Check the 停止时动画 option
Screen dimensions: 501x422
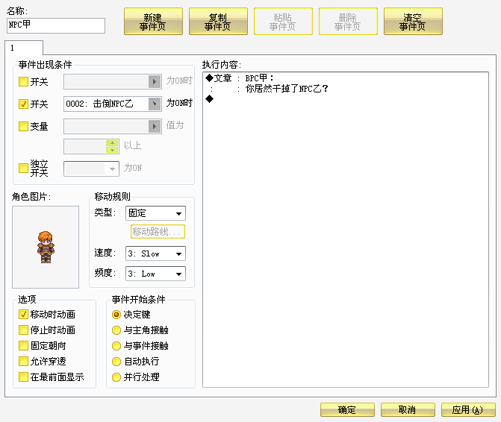coord(23,330)
